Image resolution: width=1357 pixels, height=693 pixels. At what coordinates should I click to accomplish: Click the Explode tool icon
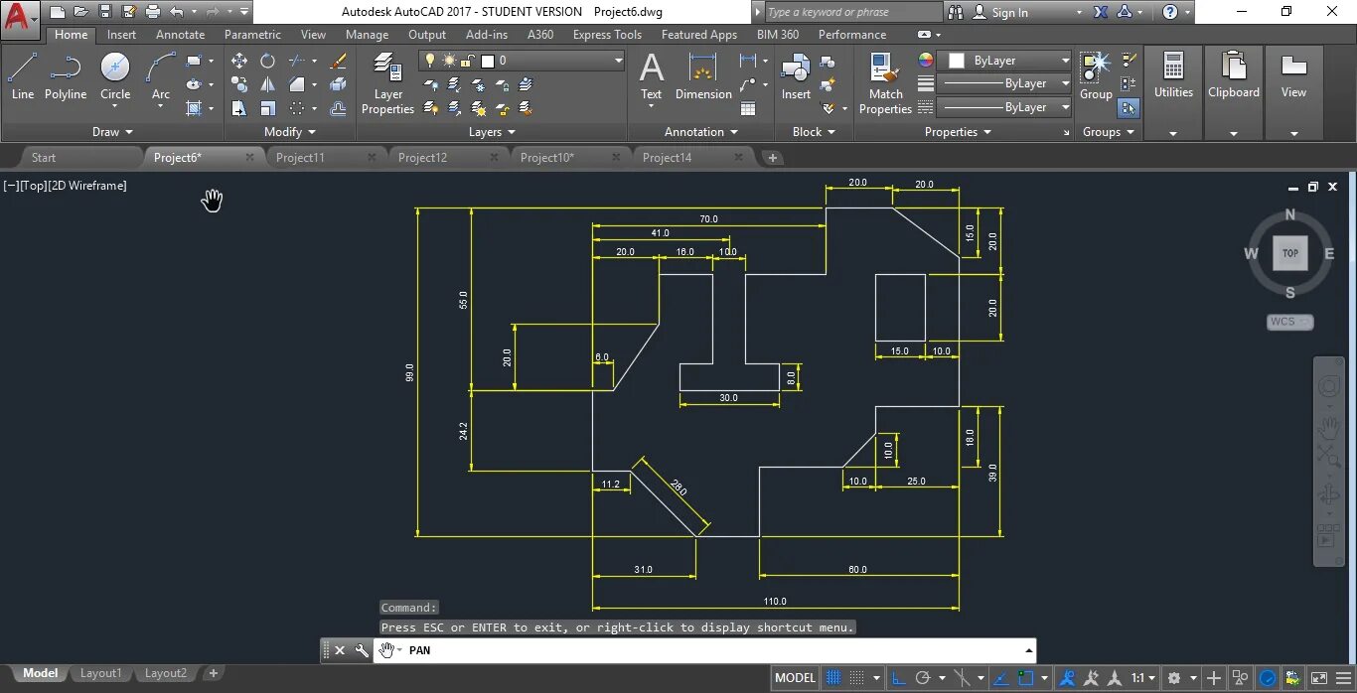coord(338,84)
